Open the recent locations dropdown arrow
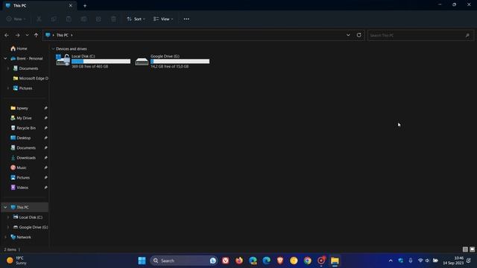The width and height of the screenshot is (477, 268). [x=27, y=35]
